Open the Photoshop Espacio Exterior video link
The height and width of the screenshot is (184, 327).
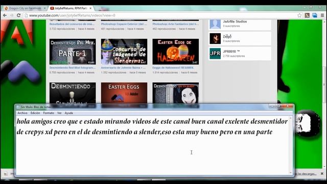pyautogui.click(x=124, y=24)
